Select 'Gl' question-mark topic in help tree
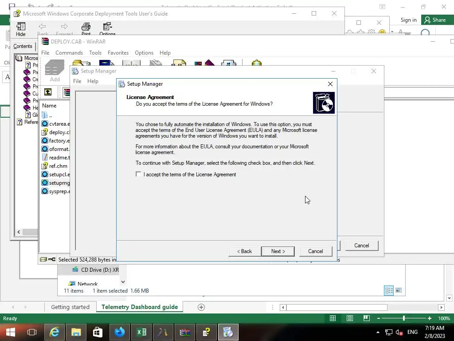Viewport: 454px width, 341px height. 31,115
